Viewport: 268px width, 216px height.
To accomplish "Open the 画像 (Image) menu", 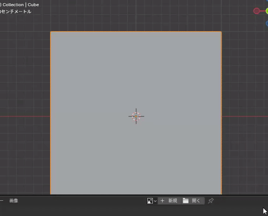I will click(14, 201).
